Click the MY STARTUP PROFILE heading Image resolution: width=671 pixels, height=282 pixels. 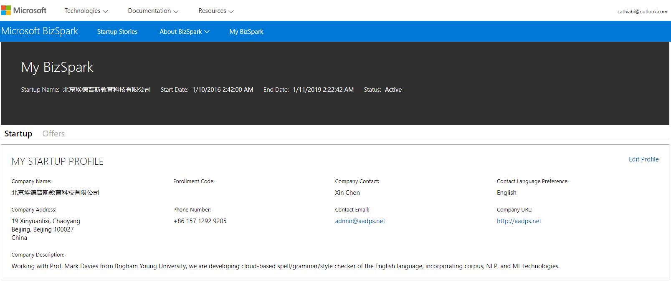pyautogui.click(x=58, y=161)
